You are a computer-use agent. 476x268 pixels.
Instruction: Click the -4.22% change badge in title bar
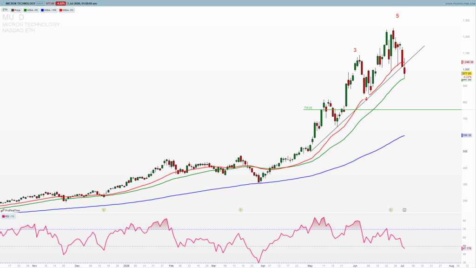click(61, 3)
